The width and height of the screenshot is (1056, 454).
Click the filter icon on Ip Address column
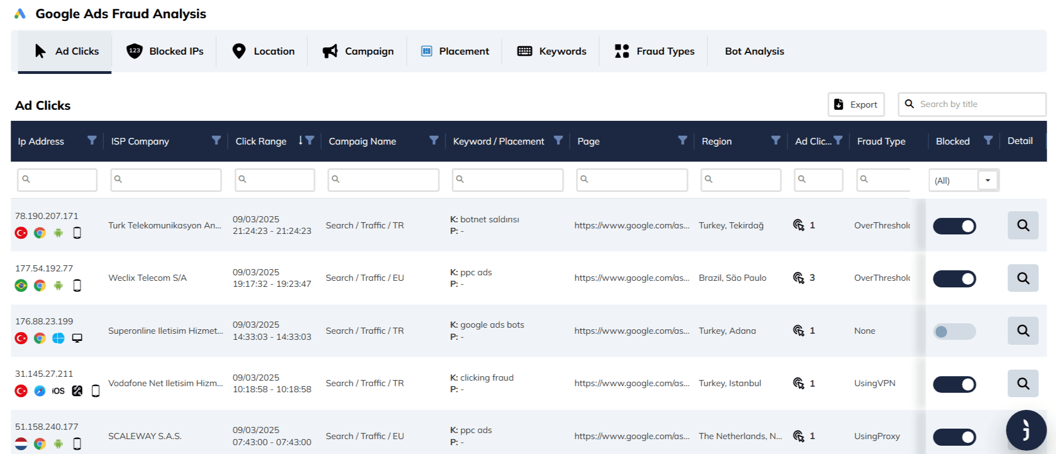(92, 141)
